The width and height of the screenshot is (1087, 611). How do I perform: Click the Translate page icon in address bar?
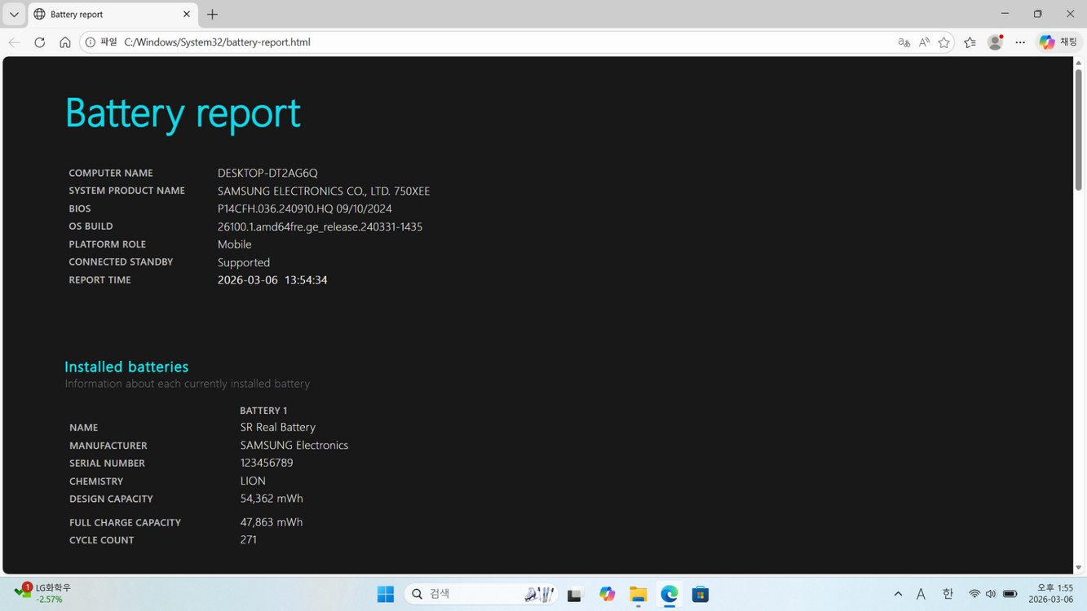point(904,42)
